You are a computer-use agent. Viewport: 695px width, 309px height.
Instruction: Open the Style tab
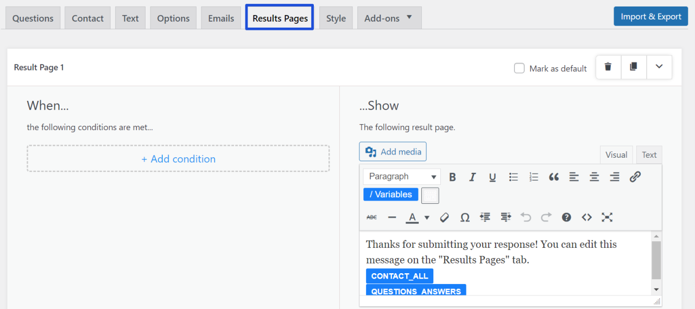(x=336, y=18)
